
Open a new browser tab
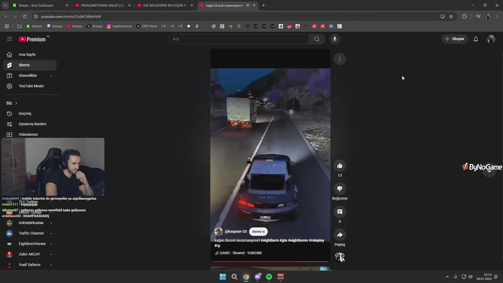click(263, 6)
